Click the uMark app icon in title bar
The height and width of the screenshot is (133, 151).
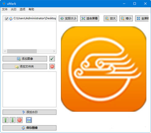tap(4, 4)
